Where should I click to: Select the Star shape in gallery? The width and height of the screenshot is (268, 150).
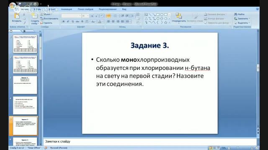166,22
